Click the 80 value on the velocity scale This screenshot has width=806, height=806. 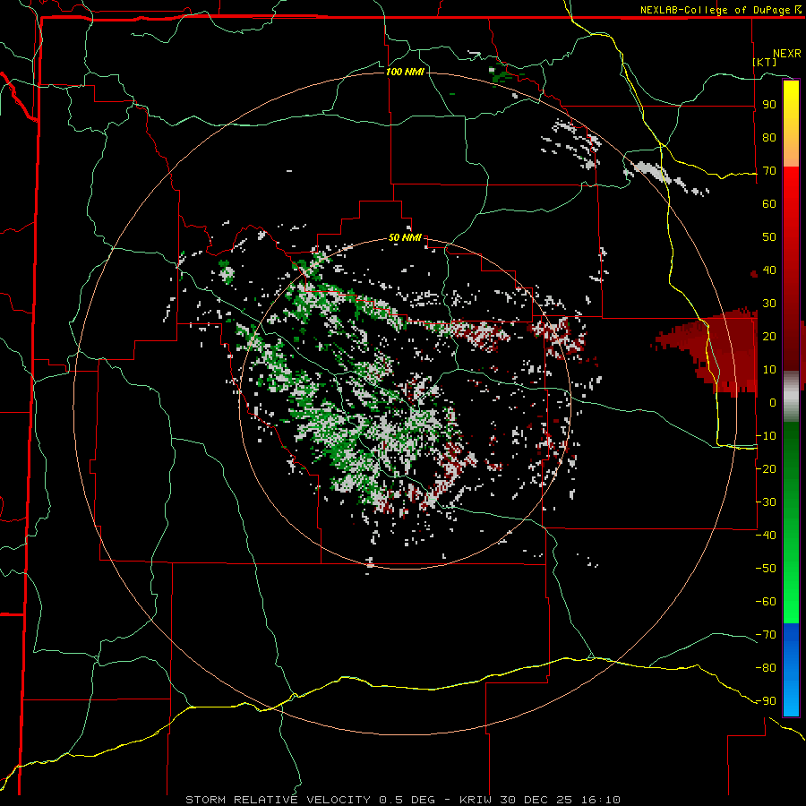769,137
